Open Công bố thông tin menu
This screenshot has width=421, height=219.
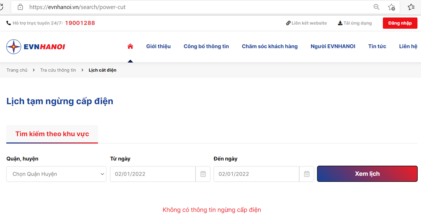[206, 46]
